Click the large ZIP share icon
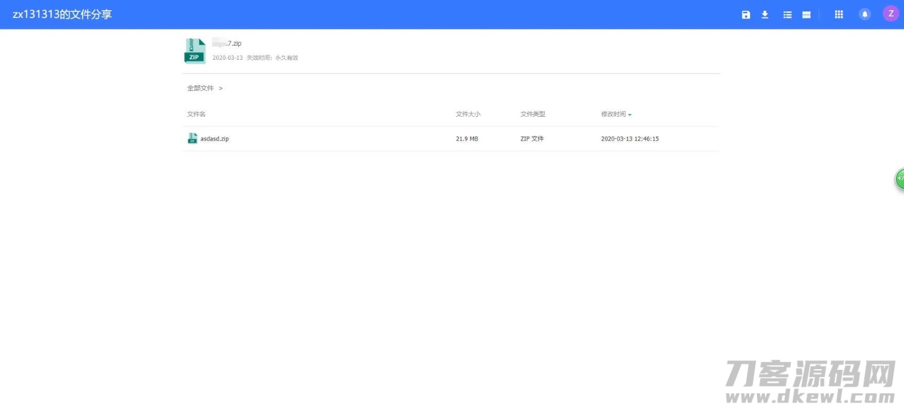Viewport: 904px width, 407px height. pos(194,51)
